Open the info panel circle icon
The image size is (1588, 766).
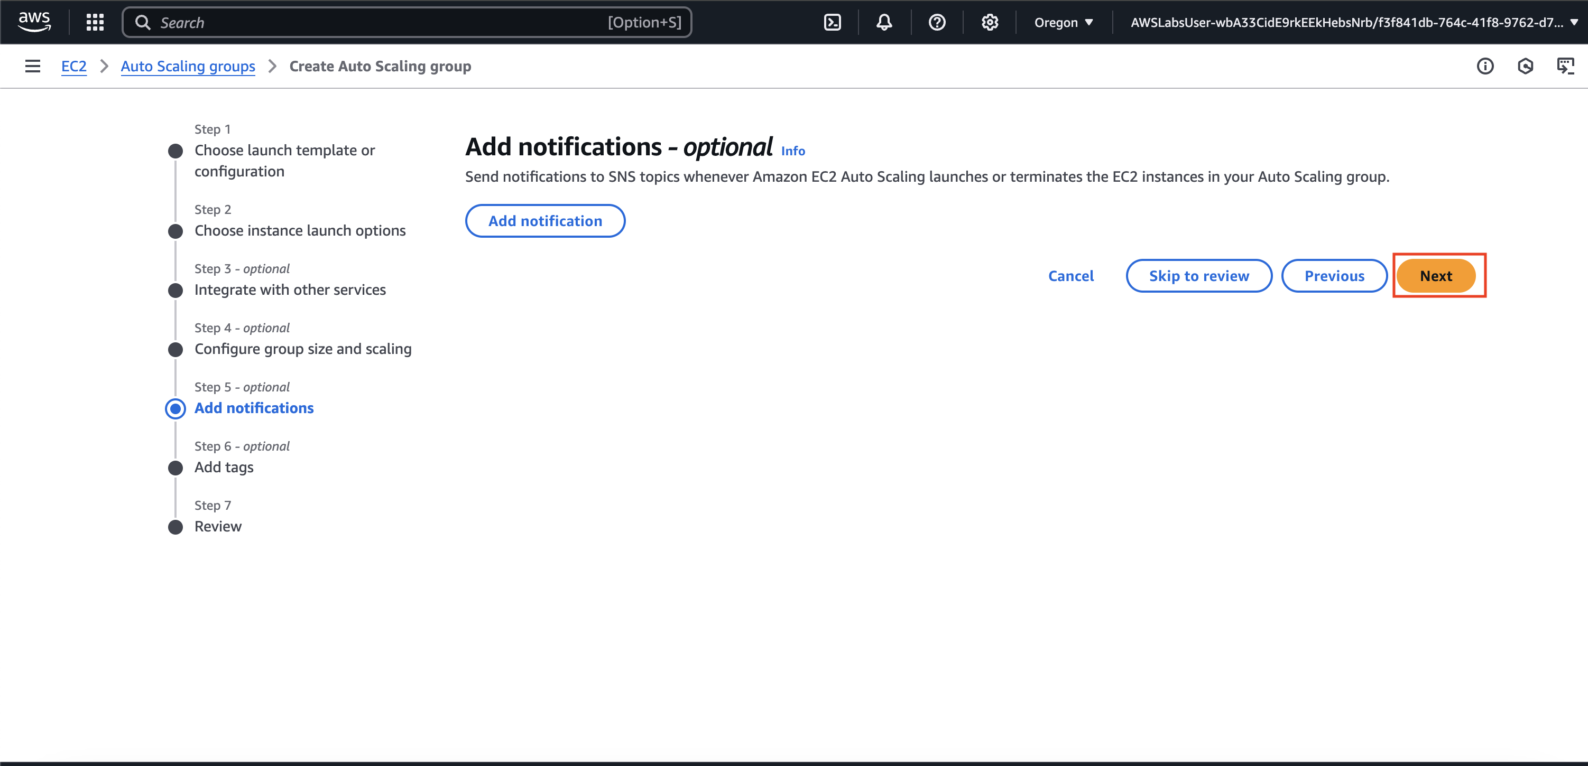tap(1484, 66)
